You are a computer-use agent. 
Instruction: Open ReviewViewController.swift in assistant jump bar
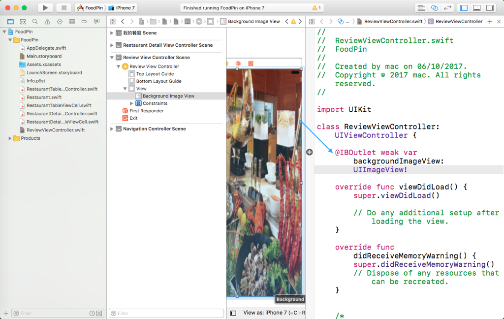[393, 22]
